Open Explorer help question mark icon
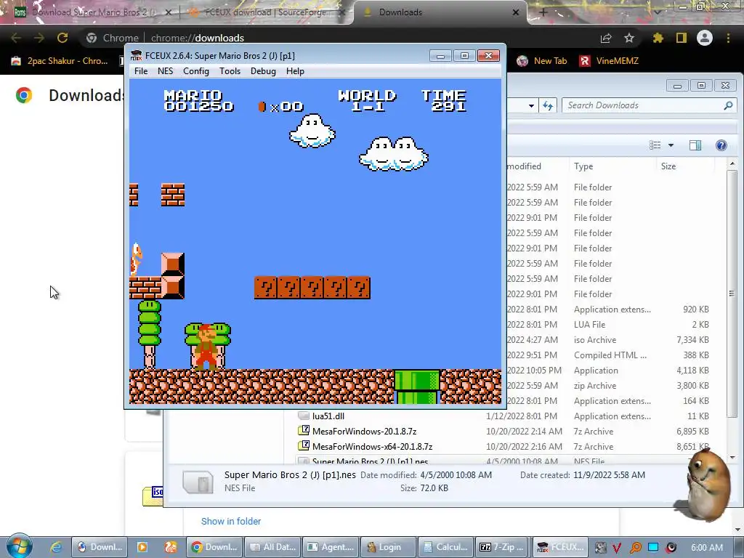744x558 pixels. click(x=721, y=145)
